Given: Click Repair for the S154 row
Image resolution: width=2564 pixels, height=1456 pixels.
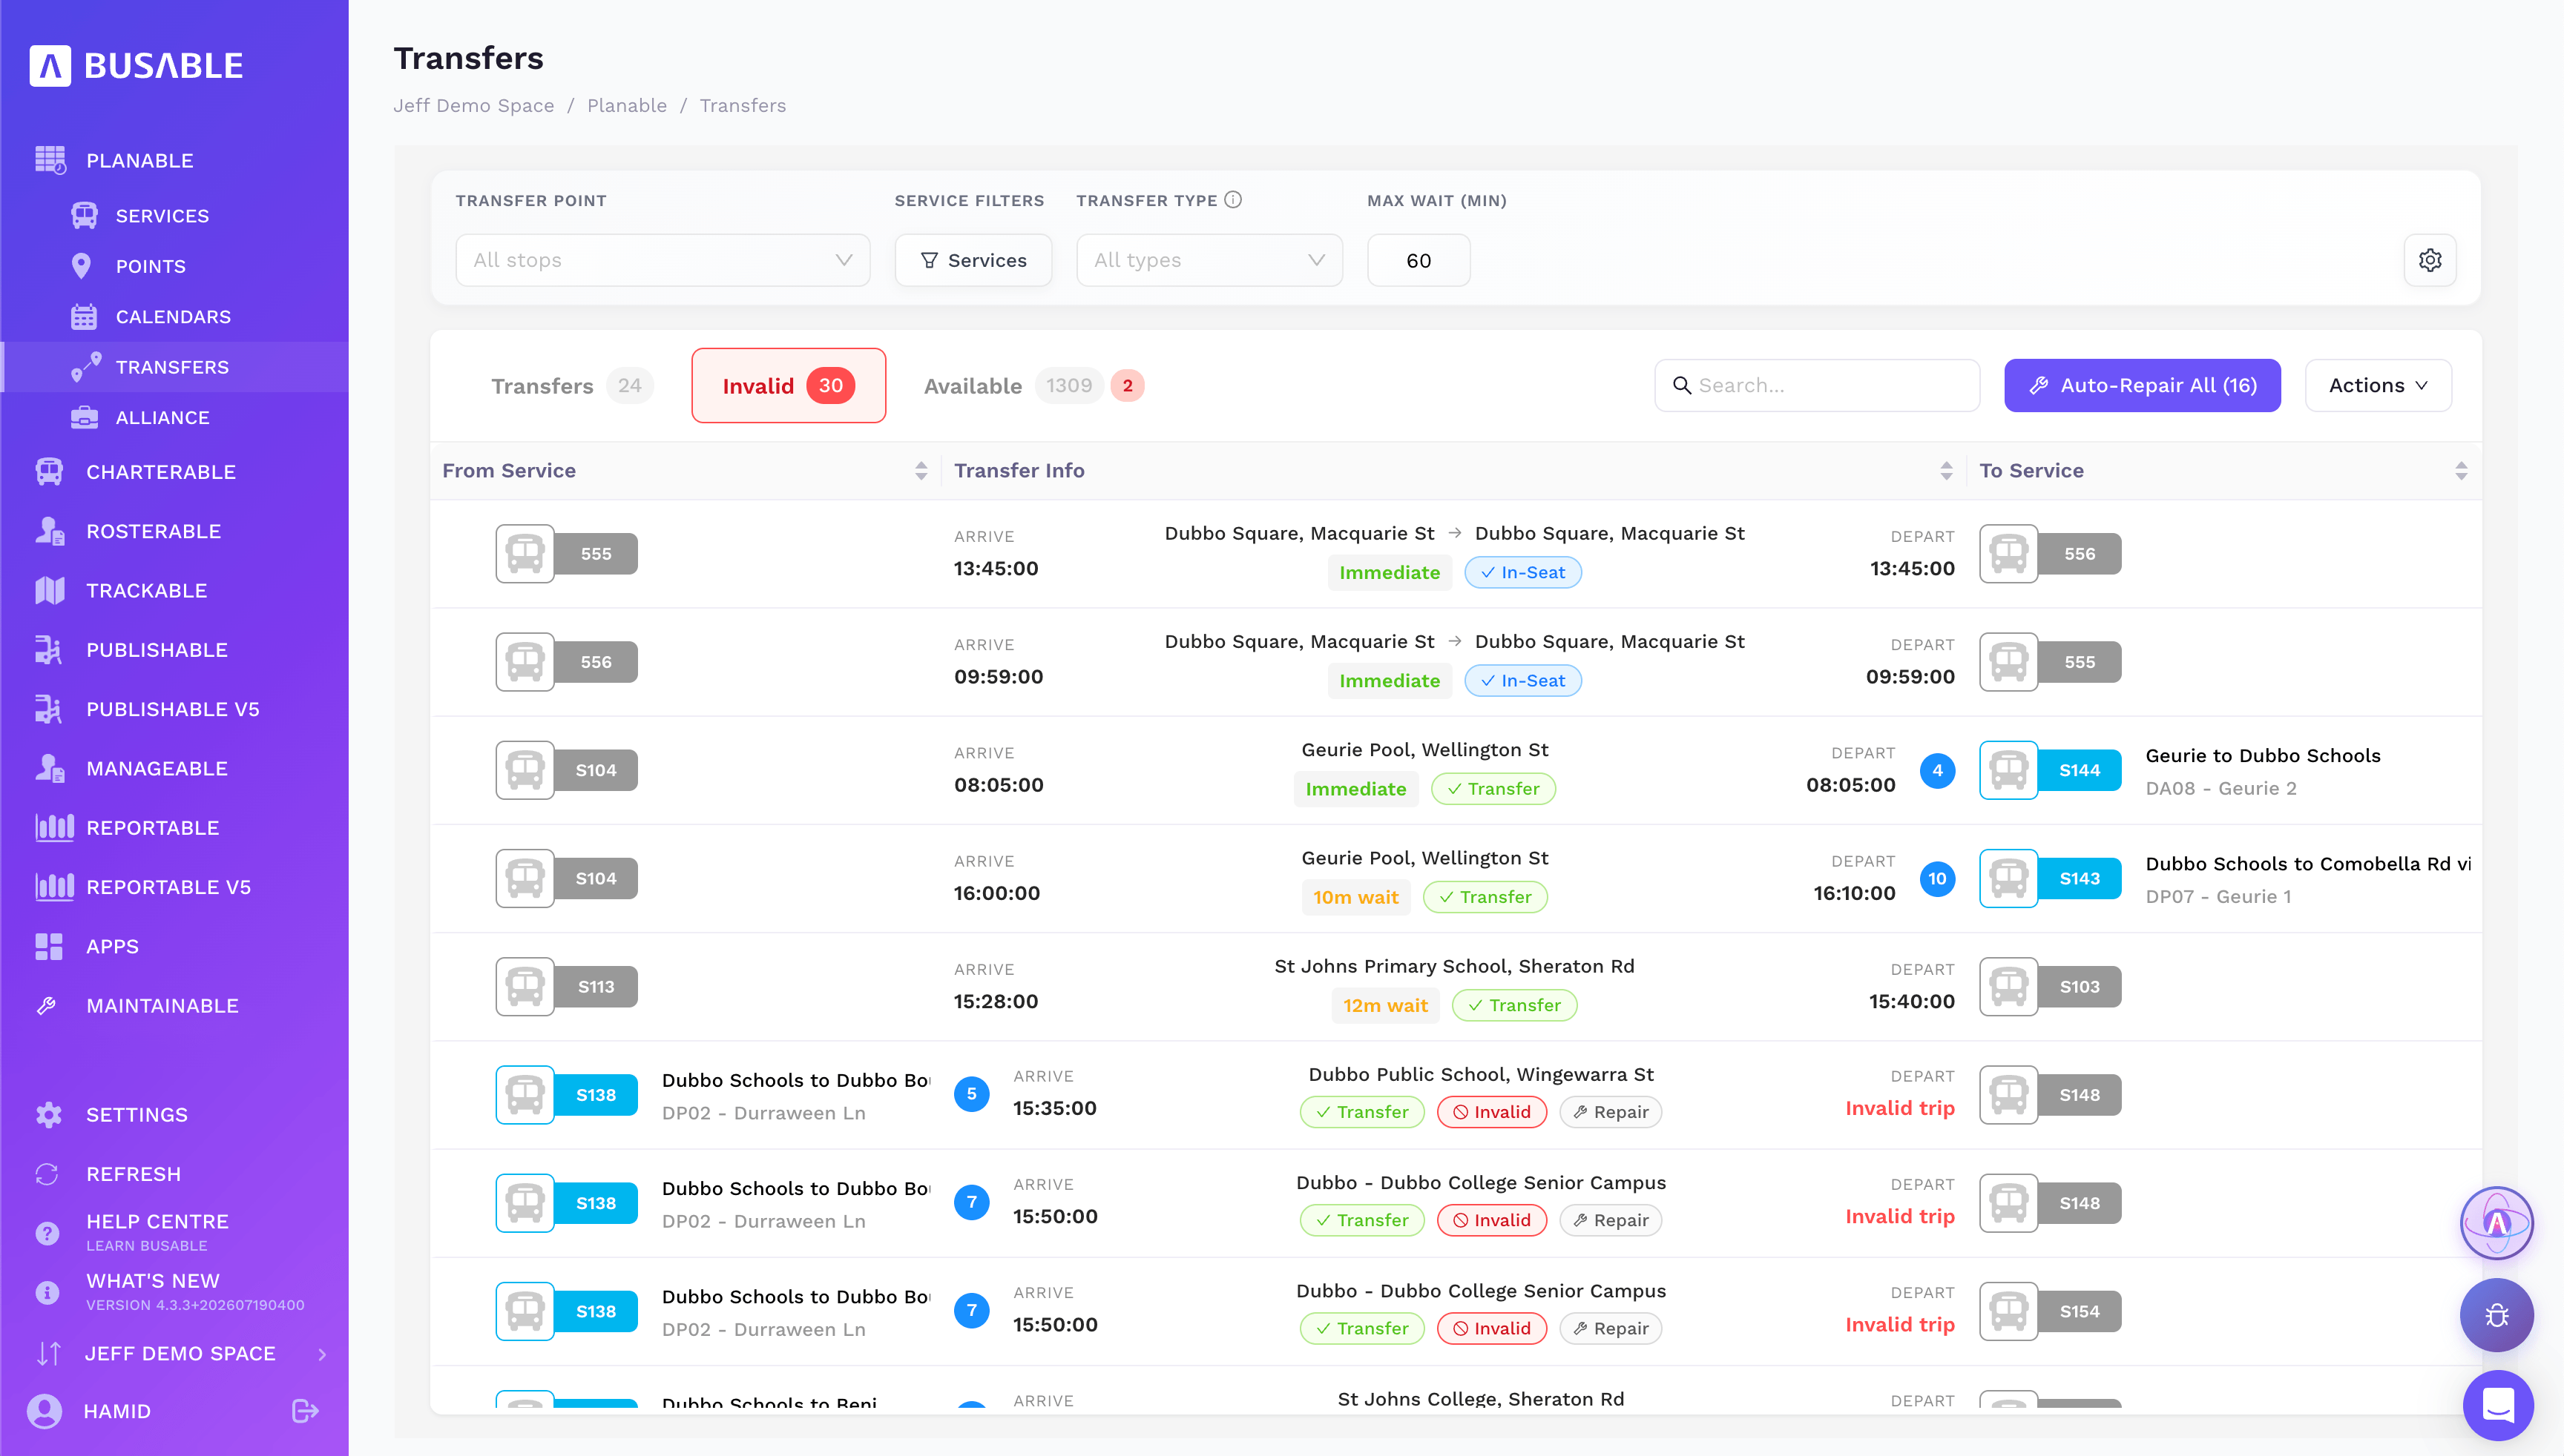Looking at the screenshot, I should 1610,1328.
